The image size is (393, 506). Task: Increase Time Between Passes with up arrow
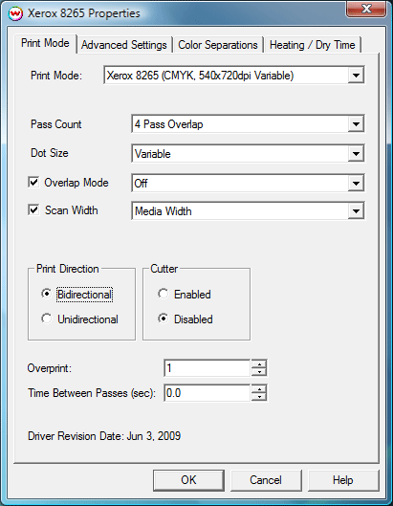click(259, 389)
